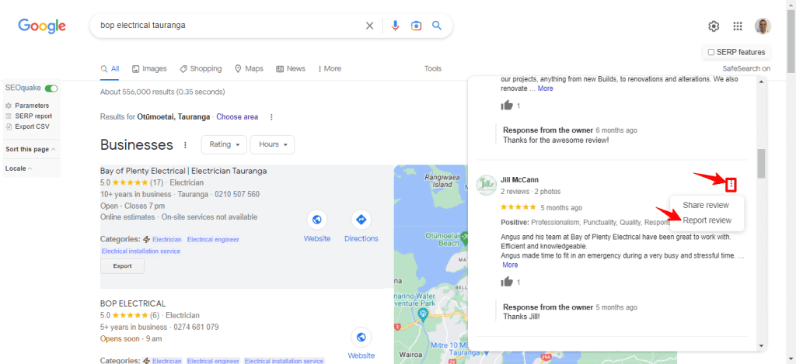
Task: Click the Choose area link
Action: coord(237,117)
